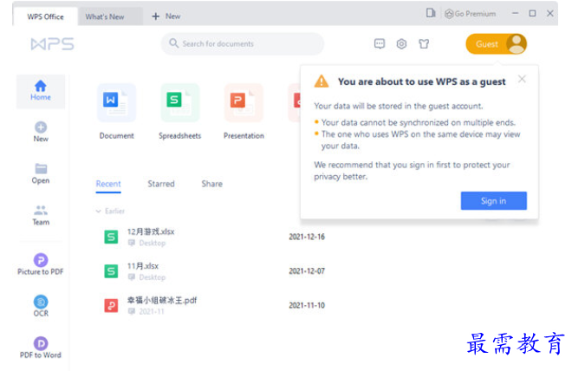Click the Go Premium button

471,14
